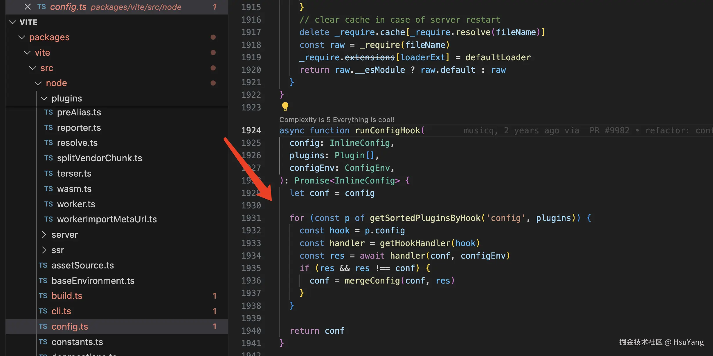
Task: Expand the server folder
Action: pos(44,235)
